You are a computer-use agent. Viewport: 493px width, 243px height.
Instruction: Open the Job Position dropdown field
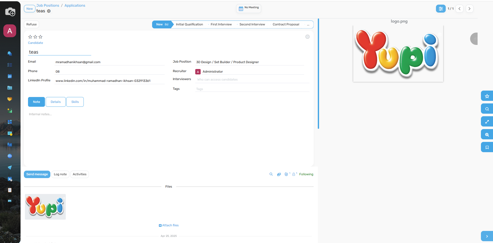point(249,62)
